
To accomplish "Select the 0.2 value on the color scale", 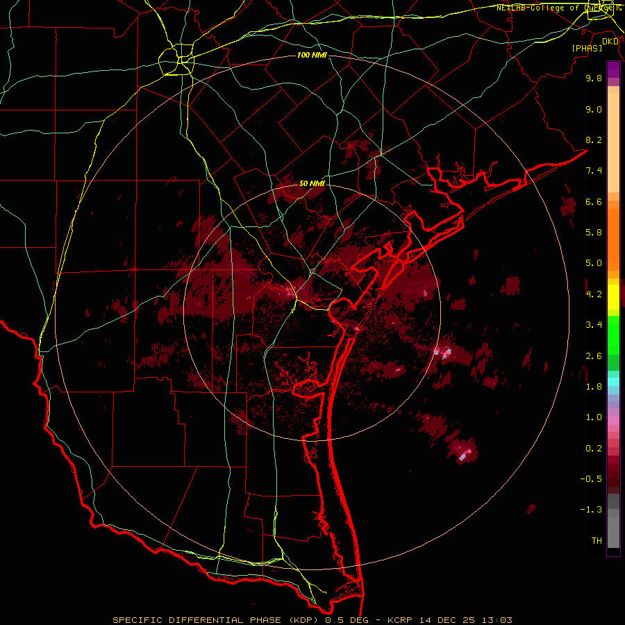I will coord(594,449).
